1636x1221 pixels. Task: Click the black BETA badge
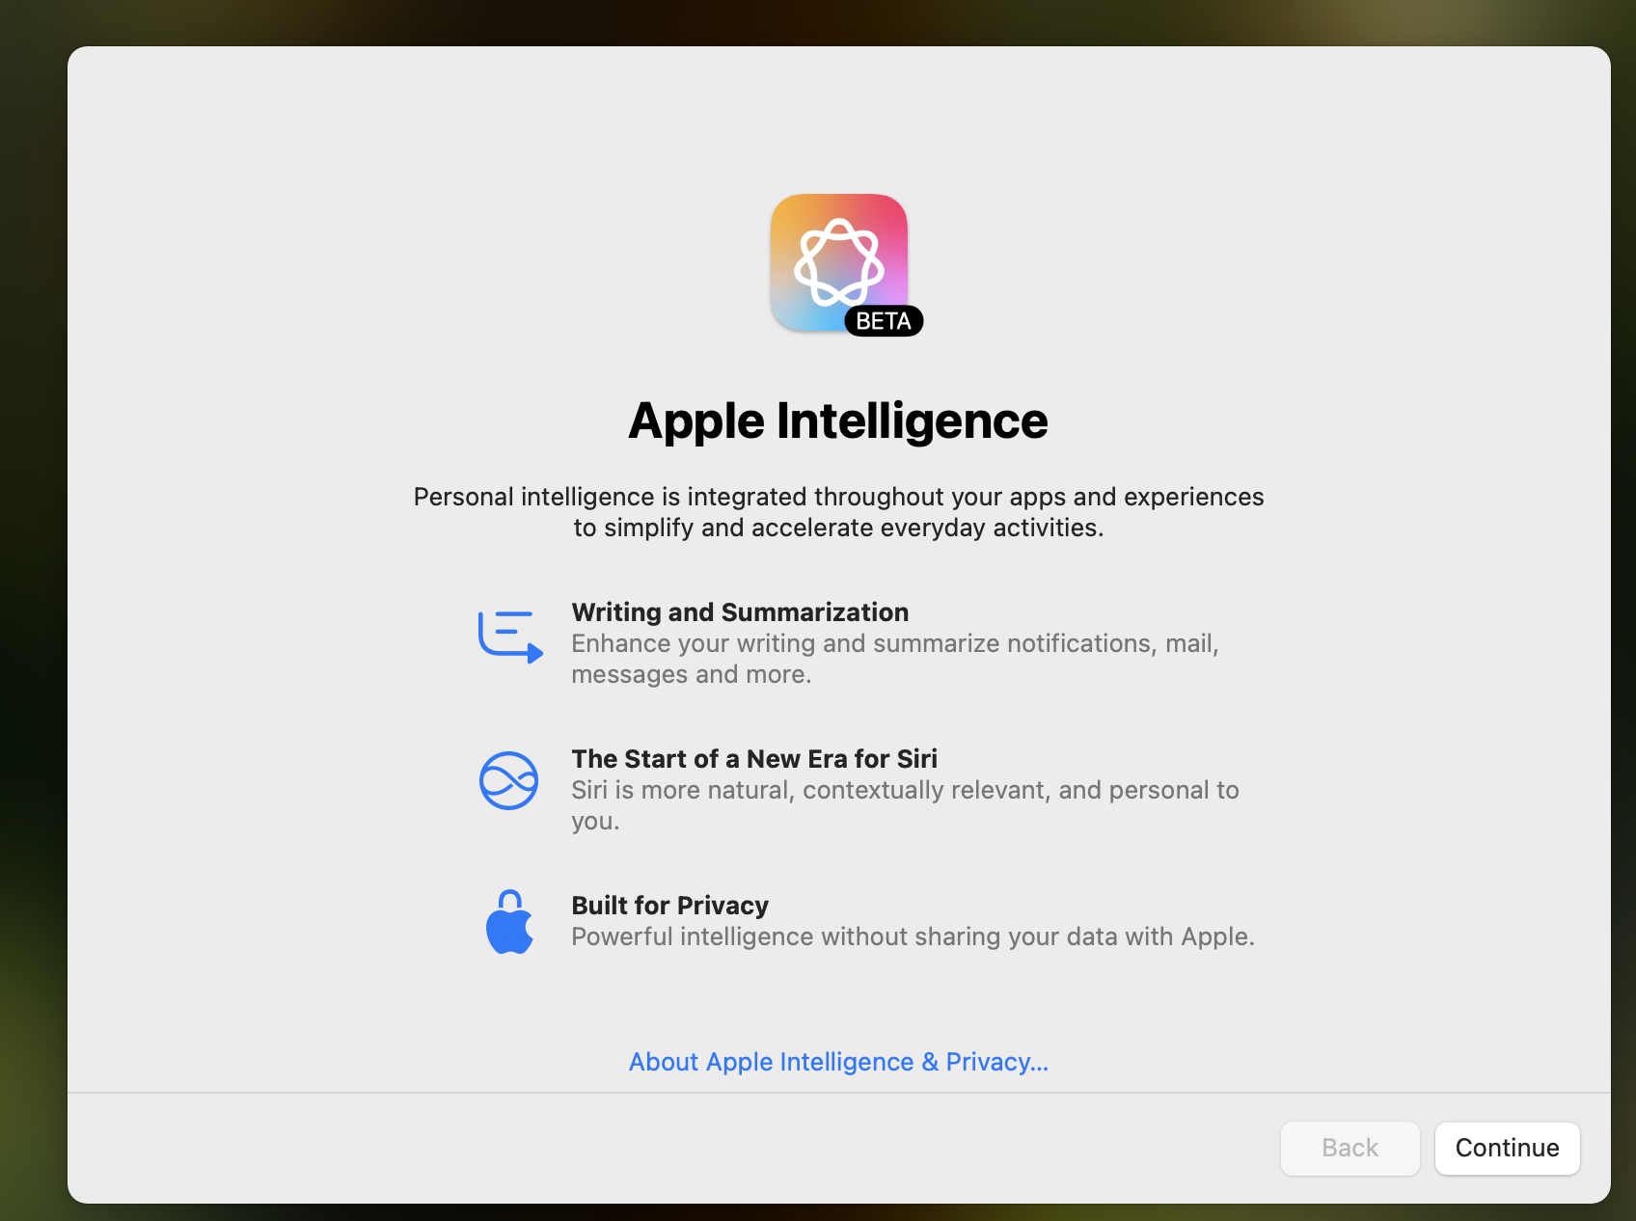(883, 321)
